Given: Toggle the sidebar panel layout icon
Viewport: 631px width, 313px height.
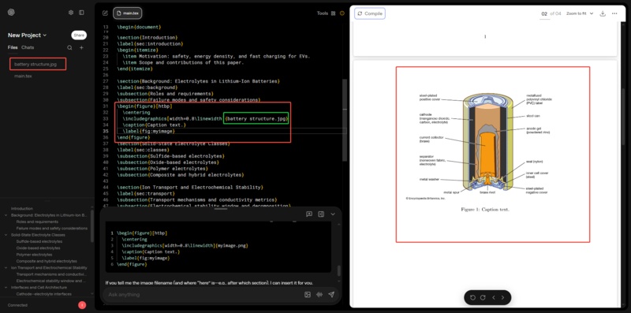Looking at the screenshot, I should 82,13.
